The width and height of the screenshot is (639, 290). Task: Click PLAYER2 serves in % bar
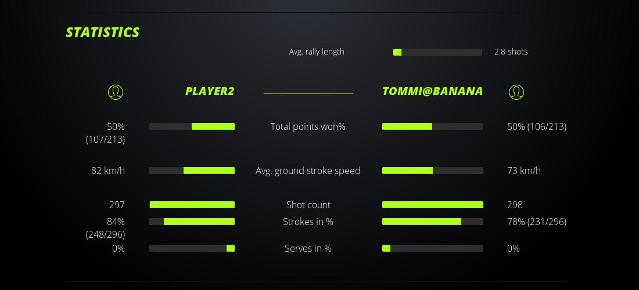coord(192,248)
